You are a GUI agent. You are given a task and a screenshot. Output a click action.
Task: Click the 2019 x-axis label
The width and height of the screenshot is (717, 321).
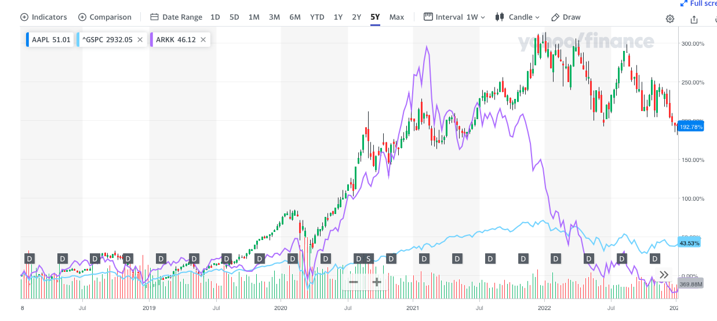pyautogui.click(x=150, y=308)
